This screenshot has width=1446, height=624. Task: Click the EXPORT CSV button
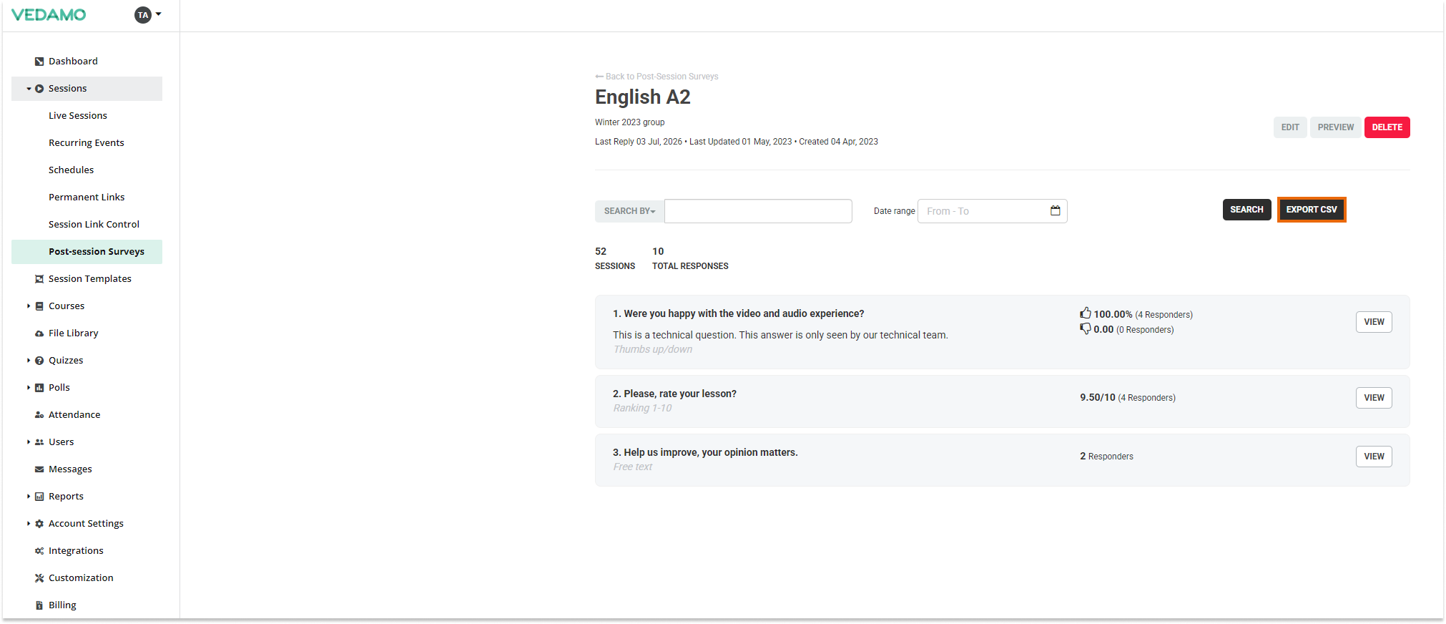pos(1312,210)
